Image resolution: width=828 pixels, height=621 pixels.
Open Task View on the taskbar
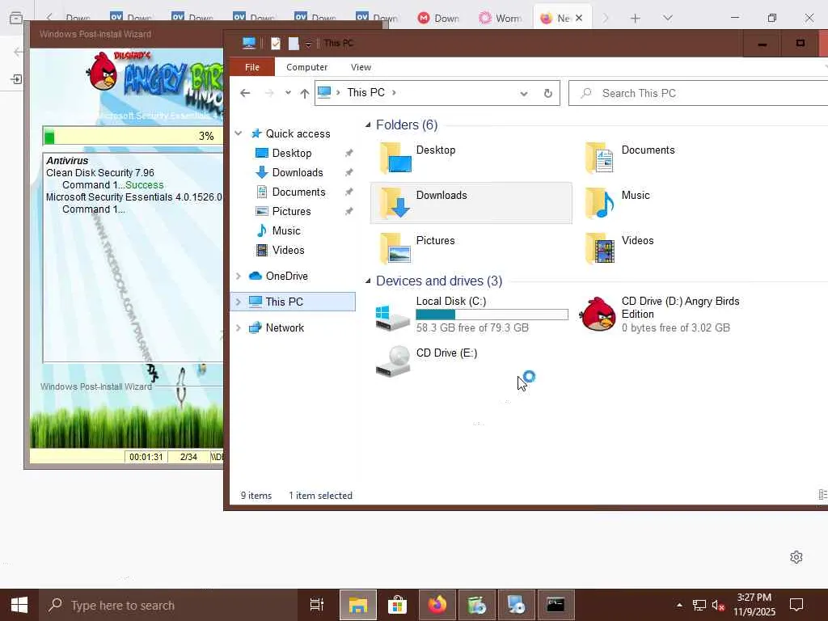click(x=316, y=605)
